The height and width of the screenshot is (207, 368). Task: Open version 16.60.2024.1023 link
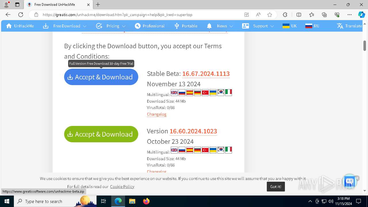pos(193,131)
